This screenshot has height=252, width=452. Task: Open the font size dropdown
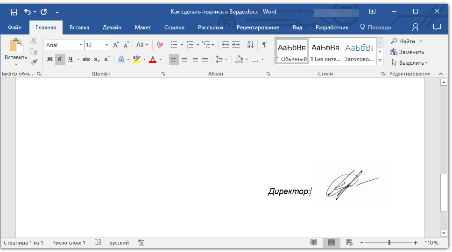click(x=107, y=45)
